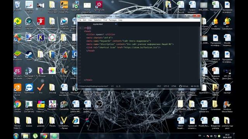Open Microsoft LifeCam desktop shortcut

coord(29,24)
